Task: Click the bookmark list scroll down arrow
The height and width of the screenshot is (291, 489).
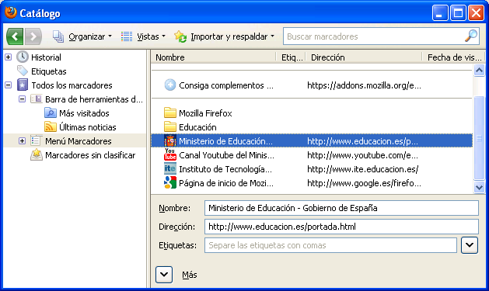Action: 479,187
